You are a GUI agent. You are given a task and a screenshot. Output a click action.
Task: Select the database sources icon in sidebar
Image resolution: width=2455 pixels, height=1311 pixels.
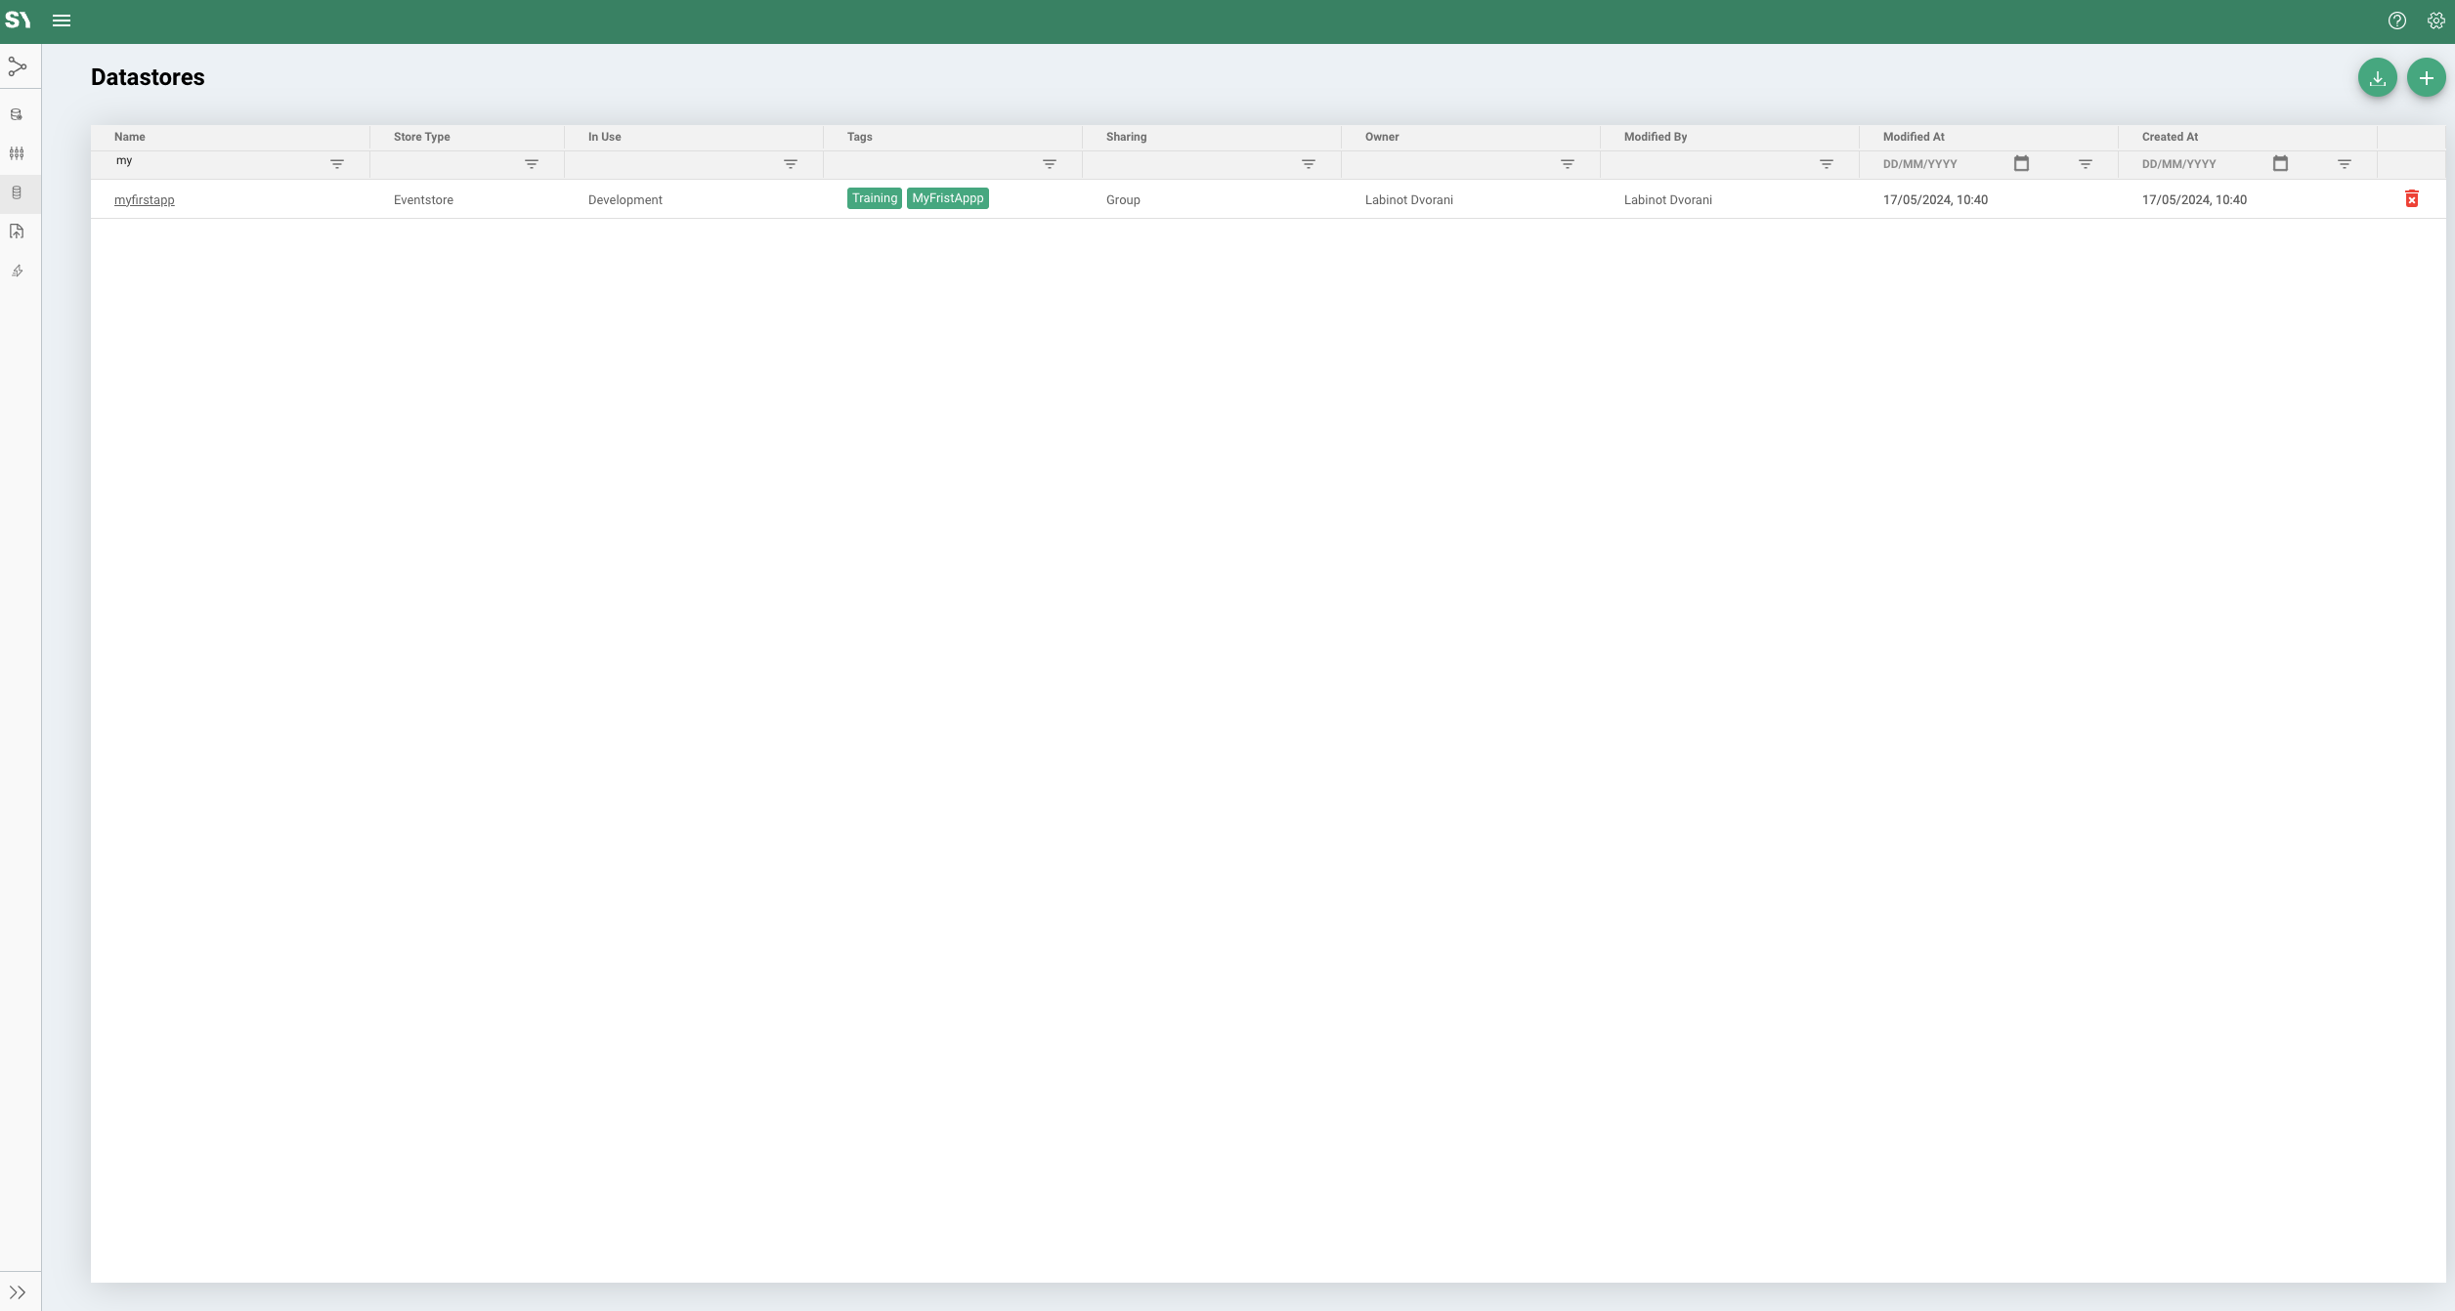point(18,114)
